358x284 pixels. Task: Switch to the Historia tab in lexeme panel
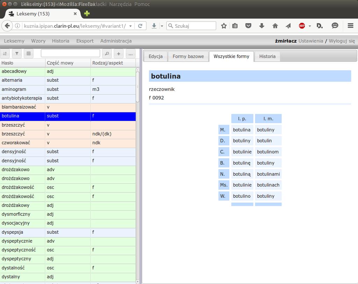(x=267, y=56)
